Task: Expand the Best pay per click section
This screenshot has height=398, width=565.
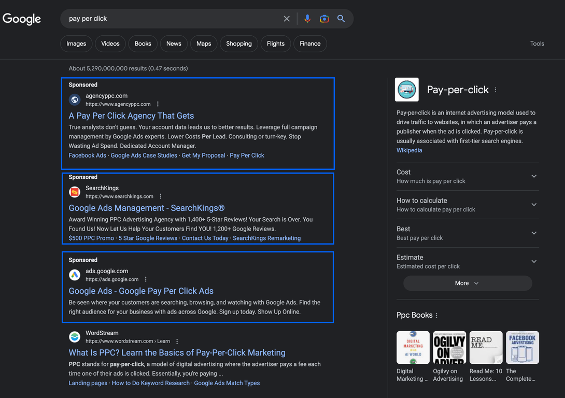Action: pyautogui.click(x=534, y=233)
